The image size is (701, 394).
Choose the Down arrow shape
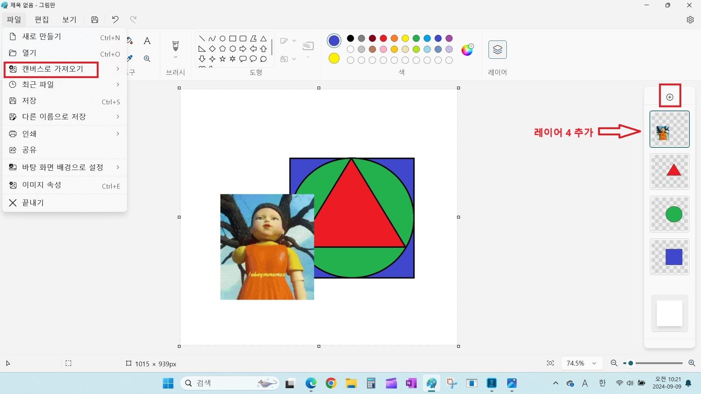[x=202, y=59]
